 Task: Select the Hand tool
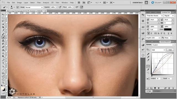coord(3,79)
